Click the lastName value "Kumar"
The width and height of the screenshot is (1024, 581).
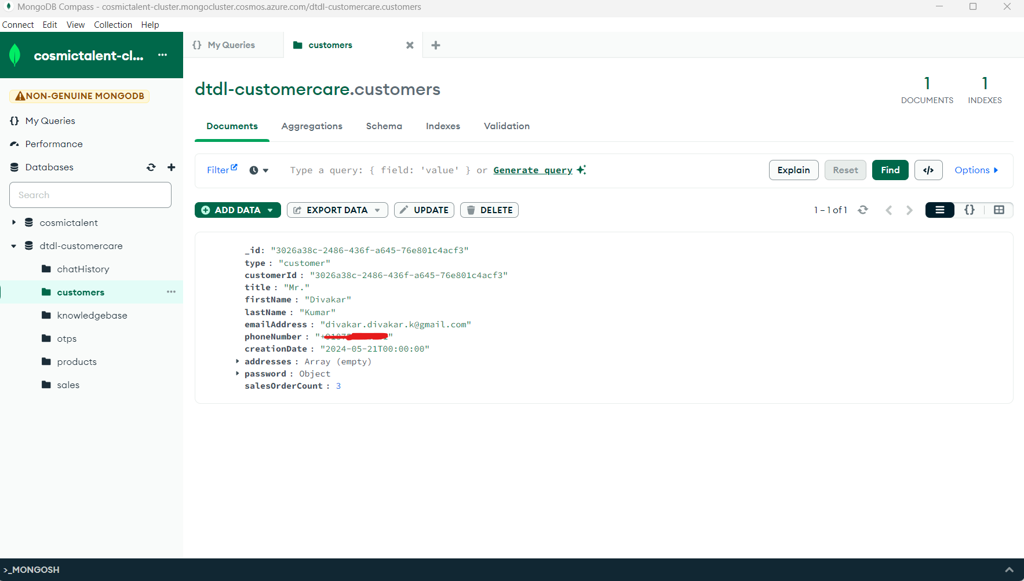pyautogui.click(x=318, y=312)
